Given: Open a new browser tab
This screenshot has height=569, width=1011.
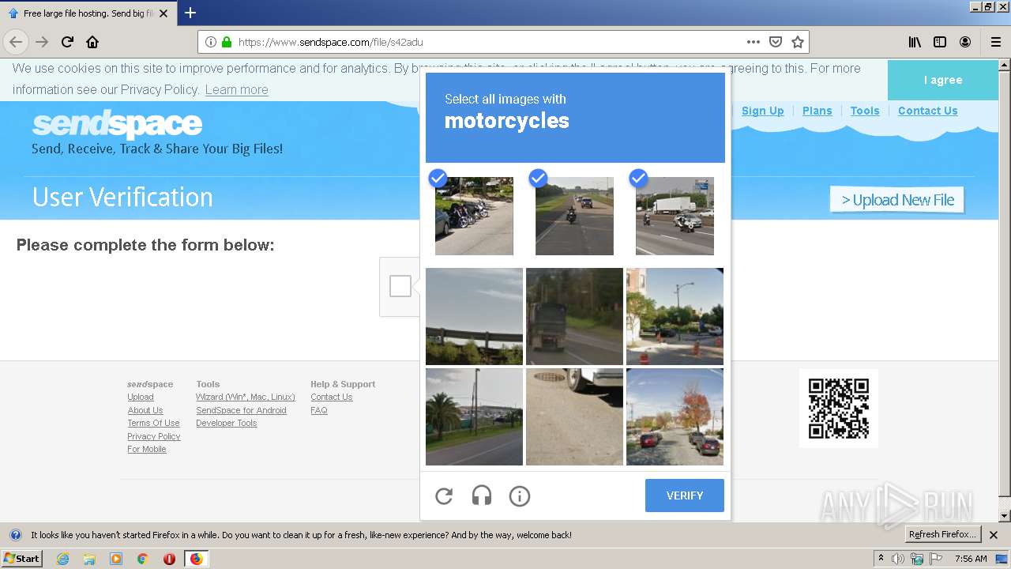Looking at the screenshot, I should [190, 13].
